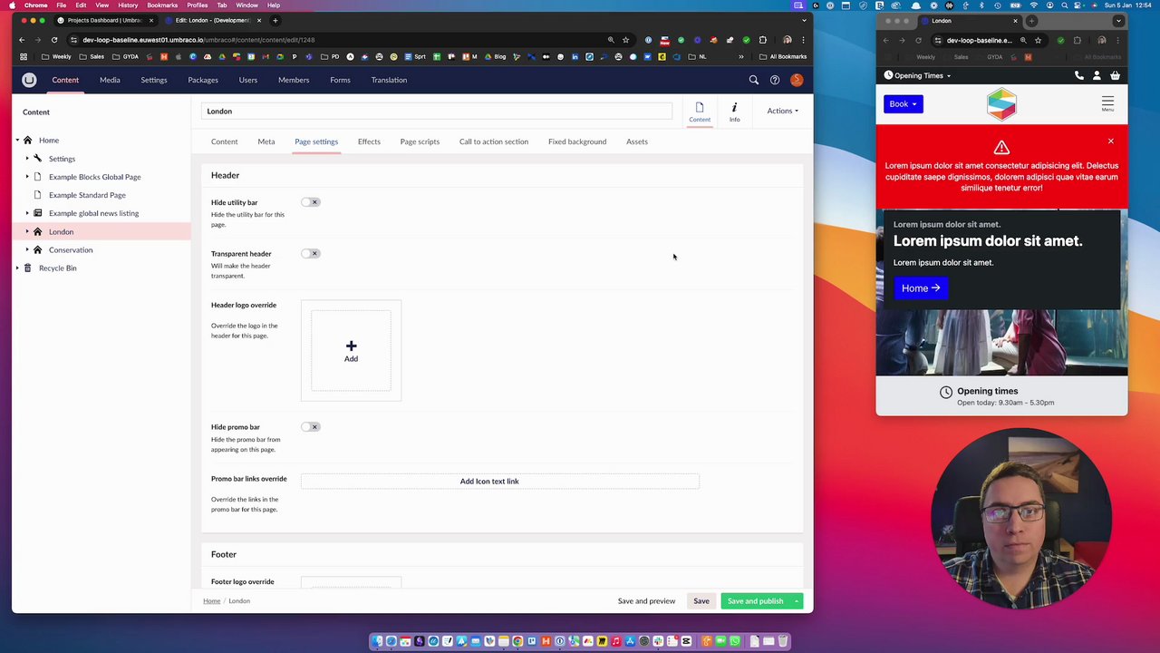Open the shopping basket icon in preview
The width and height of the screenshot is (1160, 653).
click(1115, 75)
